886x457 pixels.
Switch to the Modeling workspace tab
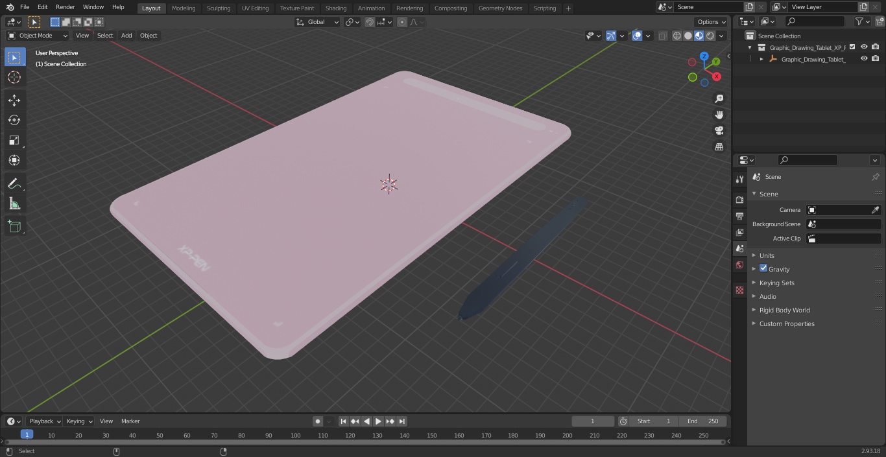click(184, 8)
